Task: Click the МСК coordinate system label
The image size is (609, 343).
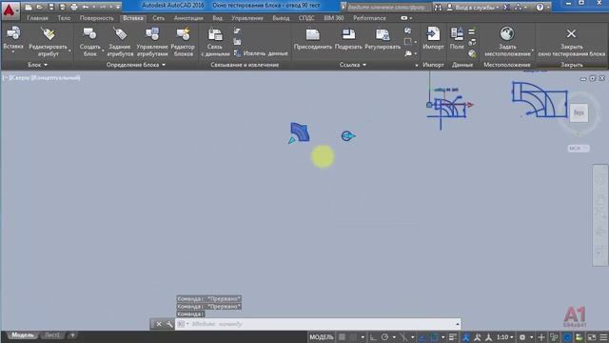Action: [x=578, y=149]
